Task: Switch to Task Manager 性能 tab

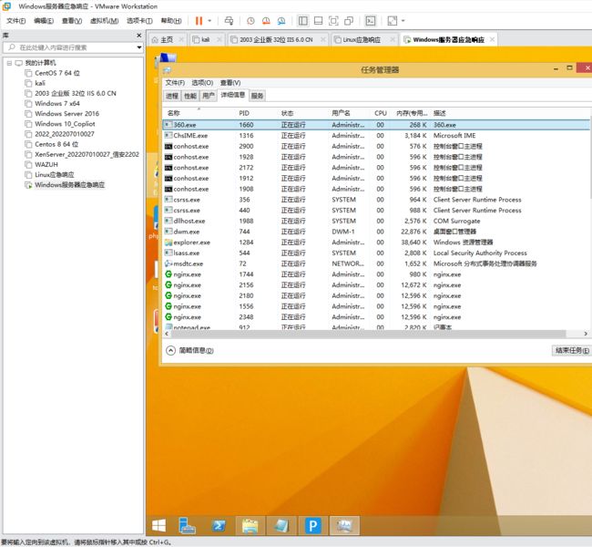Action: [x=190, y=96]
